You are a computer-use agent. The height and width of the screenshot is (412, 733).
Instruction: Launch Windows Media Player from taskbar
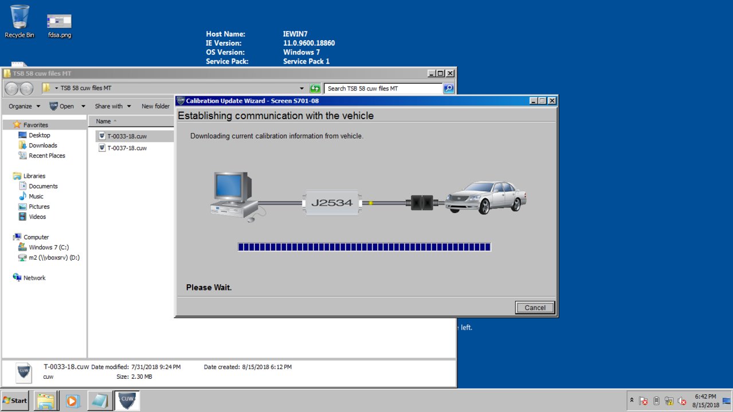point(73,401)
